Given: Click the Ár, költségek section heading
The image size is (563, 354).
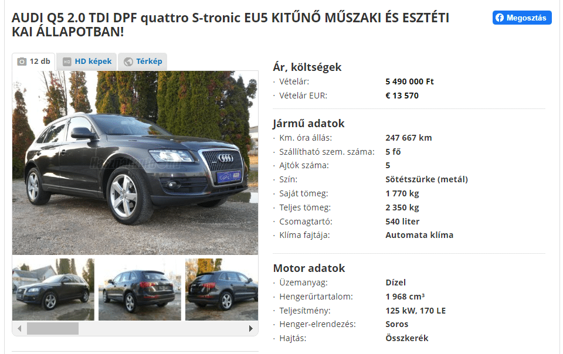Looking at the screenshot, I should click(307, 67).
